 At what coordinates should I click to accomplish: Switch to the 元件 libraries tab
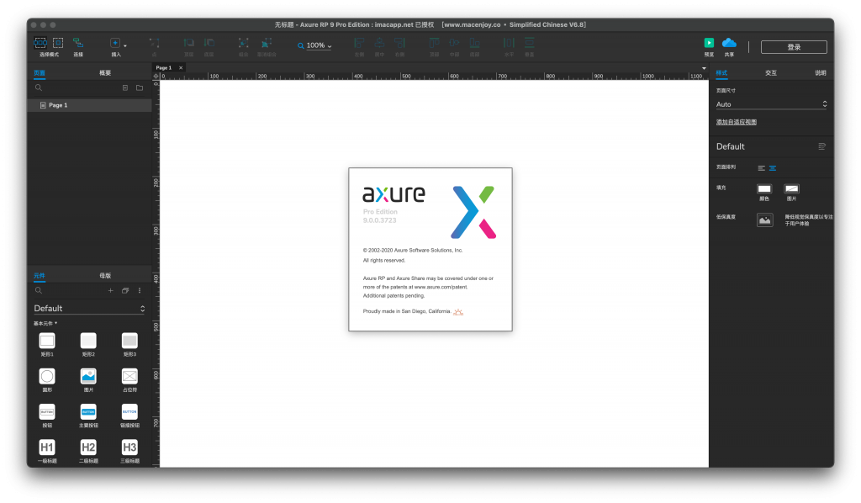click(39, 276)
